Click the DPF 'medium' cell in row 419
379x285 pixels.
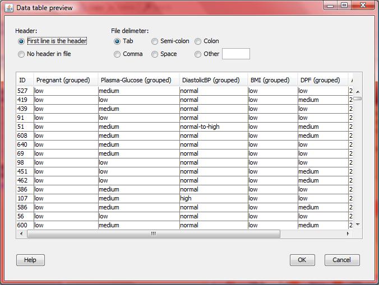323,100
